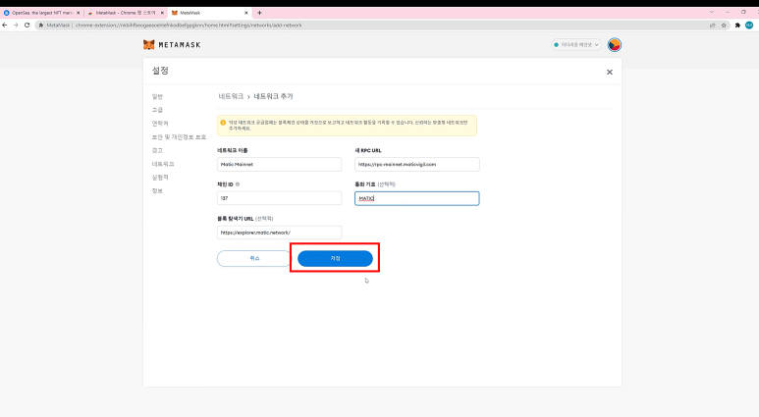Switch to the OpenSea NFT marketplace tab

coord(41,13)
